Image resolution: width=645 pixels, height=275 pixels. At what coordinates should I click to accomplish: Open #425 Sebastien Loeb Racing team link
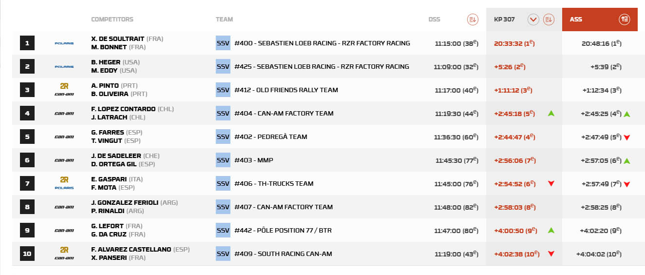point(322,67)
